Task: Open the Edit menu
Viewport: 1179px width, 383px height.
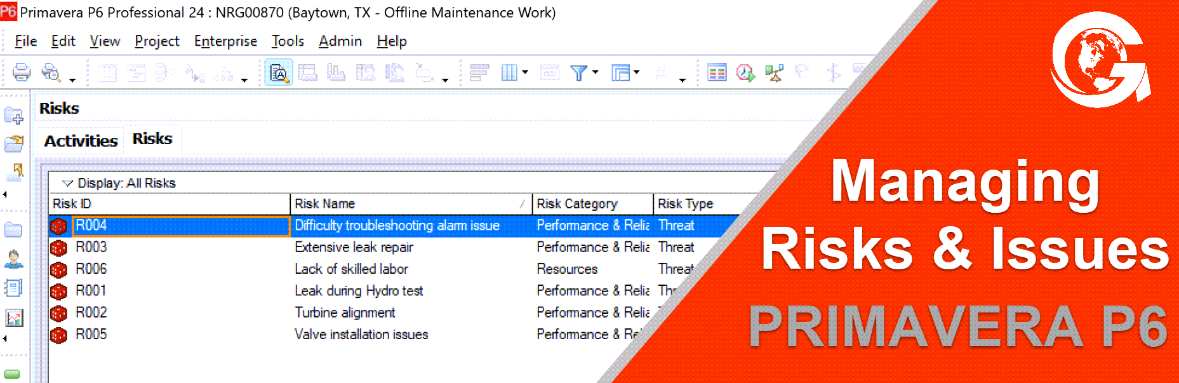Action: [x=63, y=41]
